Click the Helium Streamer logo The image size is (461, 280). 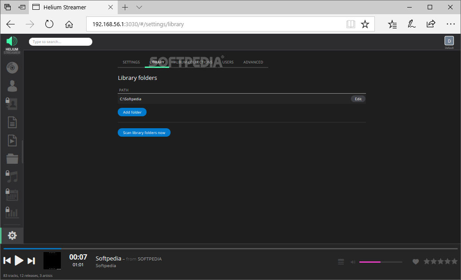pyautogui.click(x=12, y=45)
